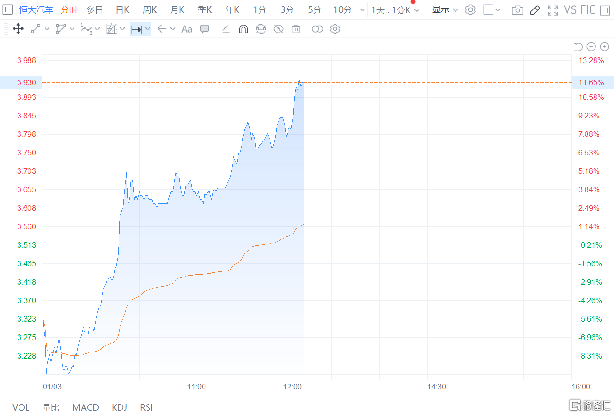Select the polygon shape drawing tool
The width and height of the screenshot is (614, 415).
click(x=61, y=29)
